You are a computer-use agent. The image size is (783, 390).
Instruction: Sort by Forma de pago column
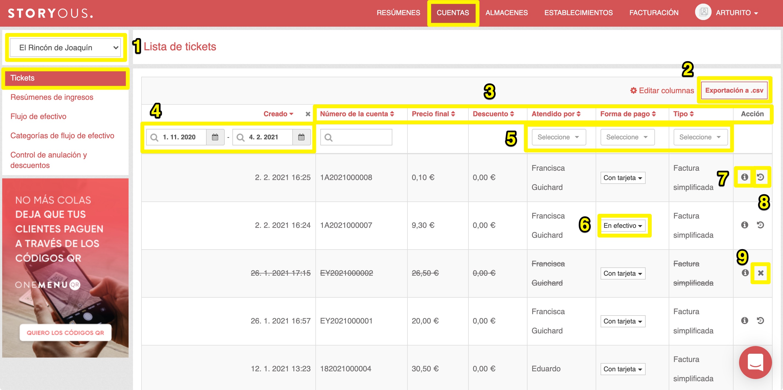pos(628,114)
